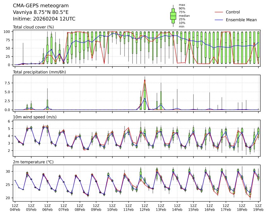This screenshot has width=267, height=215.
Task: Select the 'Control' legend label
Action: click(233, 12)
